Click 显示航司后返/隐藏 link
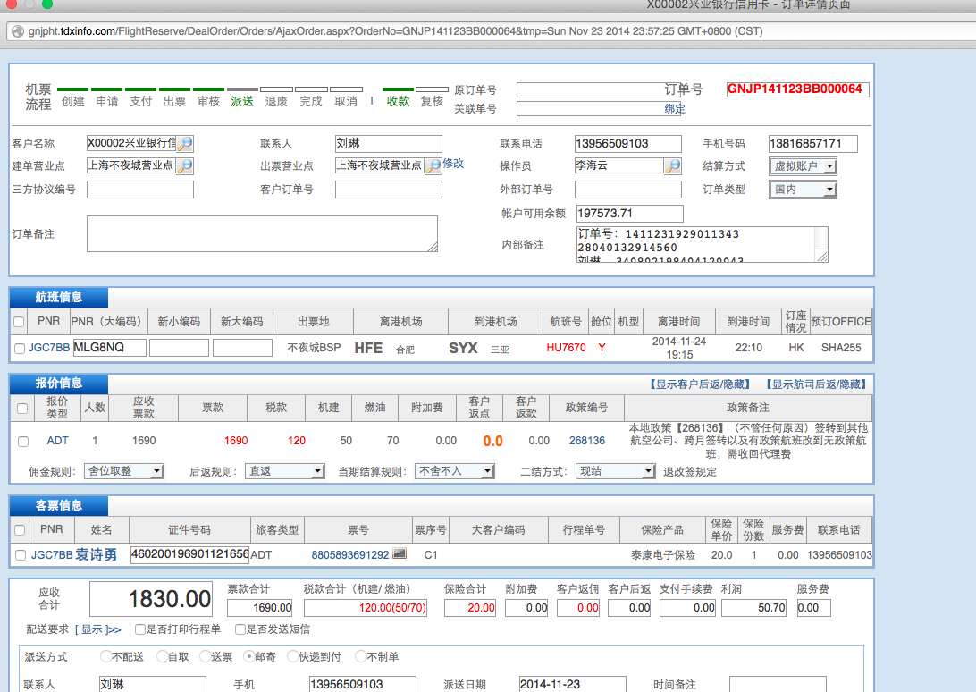The image size is (976, 692). click(x=816, y=384)
